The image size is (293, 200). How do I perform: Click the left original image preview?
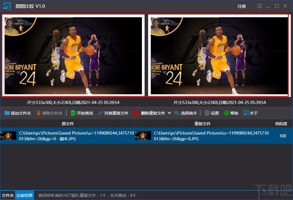(73, 56)
